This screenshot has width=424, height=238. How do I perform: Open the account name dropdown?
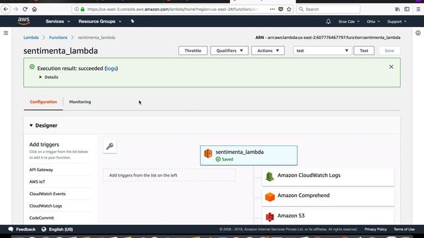click(349, 22)
